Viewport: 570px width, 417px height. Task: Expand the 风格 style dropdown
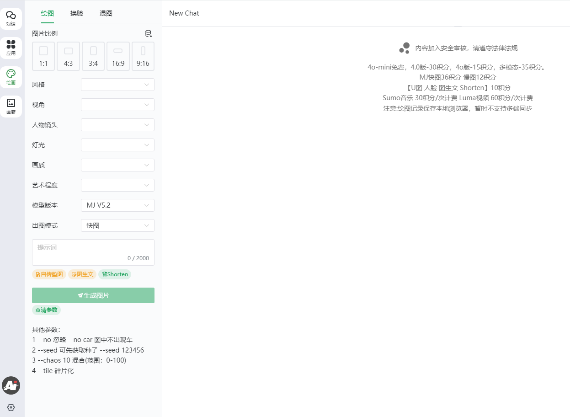[117, 85]
